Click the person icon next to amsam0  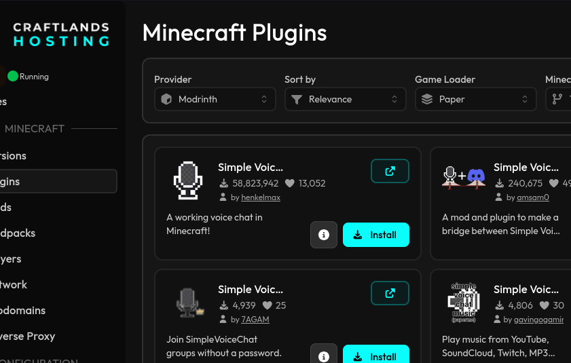499,197
